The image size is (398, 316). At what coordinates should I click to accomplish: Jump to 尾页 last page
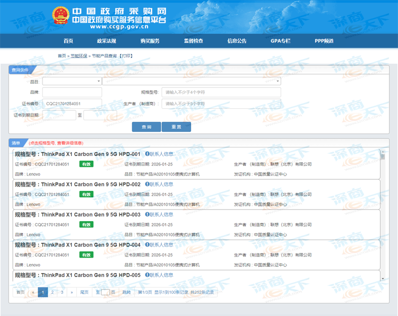coord(84,292)
